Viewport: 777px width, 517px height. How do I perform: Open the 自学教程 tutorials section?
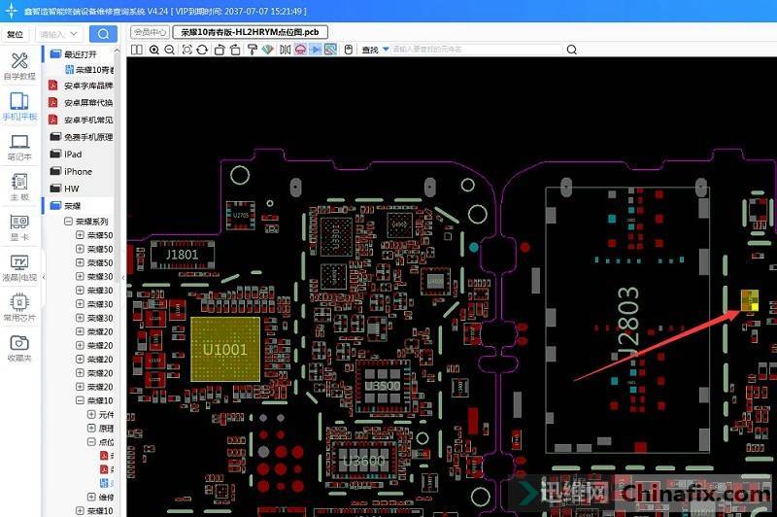[x=18, y=67]
